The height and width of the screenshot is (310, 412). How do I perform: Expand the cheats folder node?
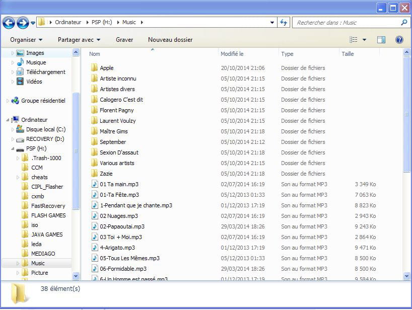click(x=18, y=177)
